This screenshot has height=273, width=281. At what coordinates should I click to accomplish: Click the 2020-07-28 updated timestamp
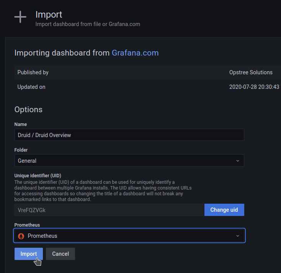(254, 87)
